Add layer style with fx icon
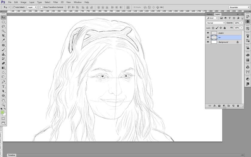This screenshot has height=157, width=251. [x=215, y=106]
